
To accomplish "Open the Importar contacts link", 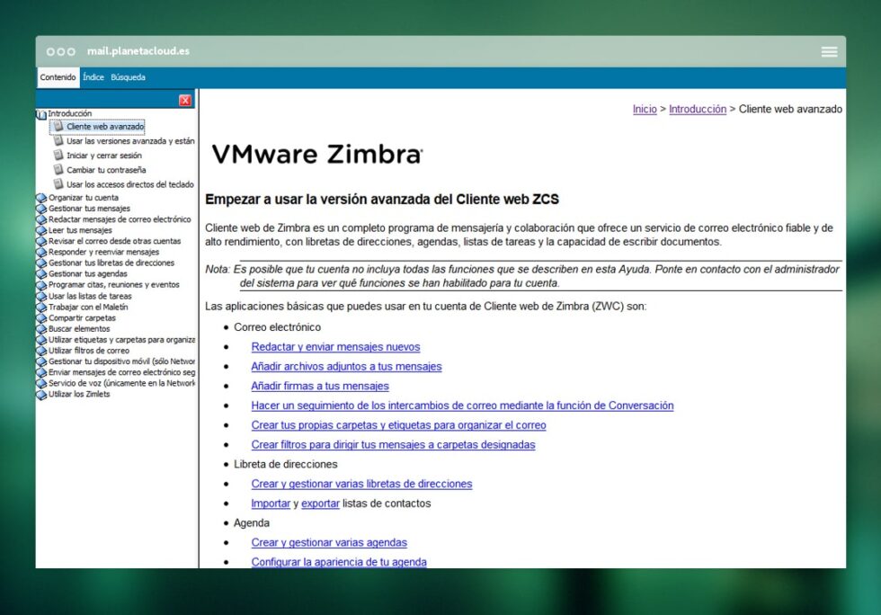I will click(x=271, y=504).
